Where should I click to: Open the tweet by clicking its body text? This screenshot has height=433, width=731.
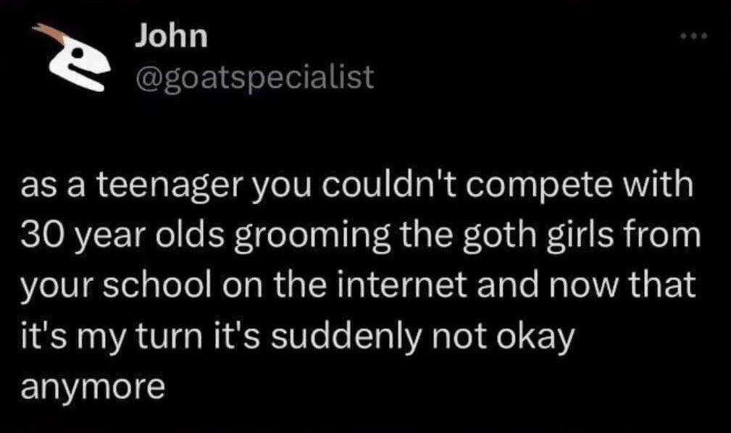pyautogui.click(x=360, y=285)
